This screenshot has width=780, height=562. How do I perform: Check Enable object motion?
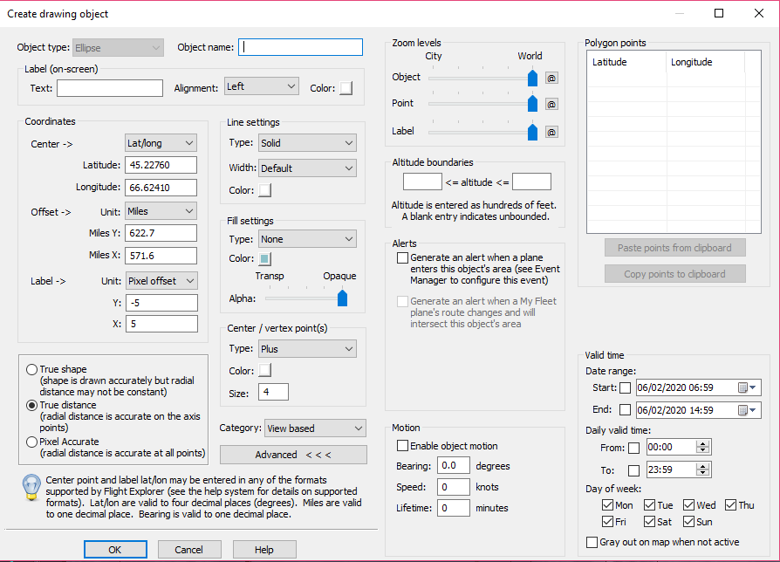[x=402, y=446]
